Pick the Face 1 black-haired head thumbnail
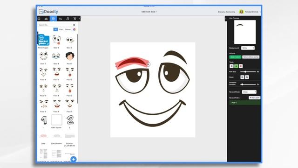The height and width of the screenshot is (168, 298). click(x=69, y=56)
